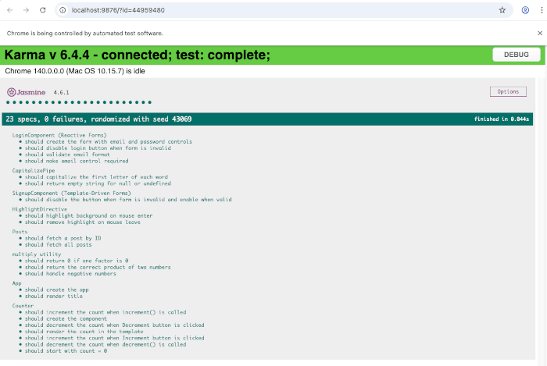The image size is (547, 366).
Task: Open spec 'should return empty string for null or undefined'
Action: pyautogui.click(x=98, y=183)
